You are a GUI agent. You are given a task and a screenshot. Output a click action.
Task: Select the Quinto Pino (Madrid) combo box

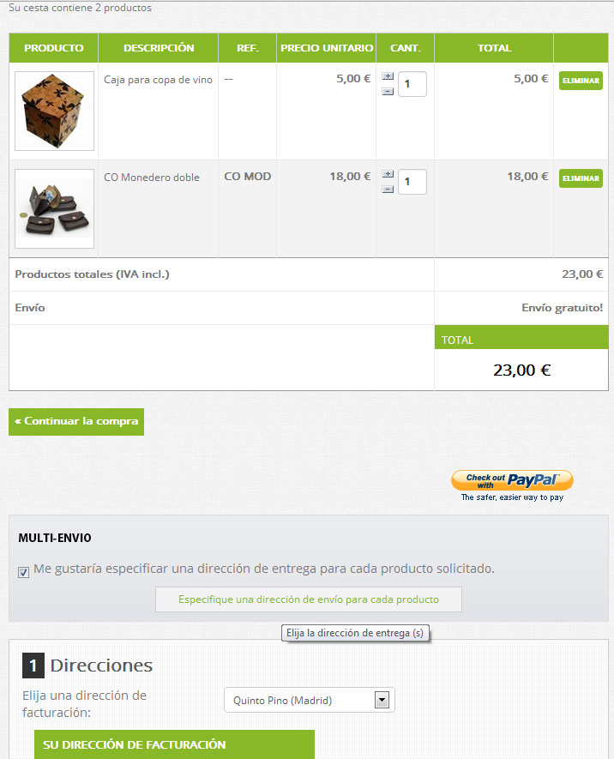click(310, 700)
